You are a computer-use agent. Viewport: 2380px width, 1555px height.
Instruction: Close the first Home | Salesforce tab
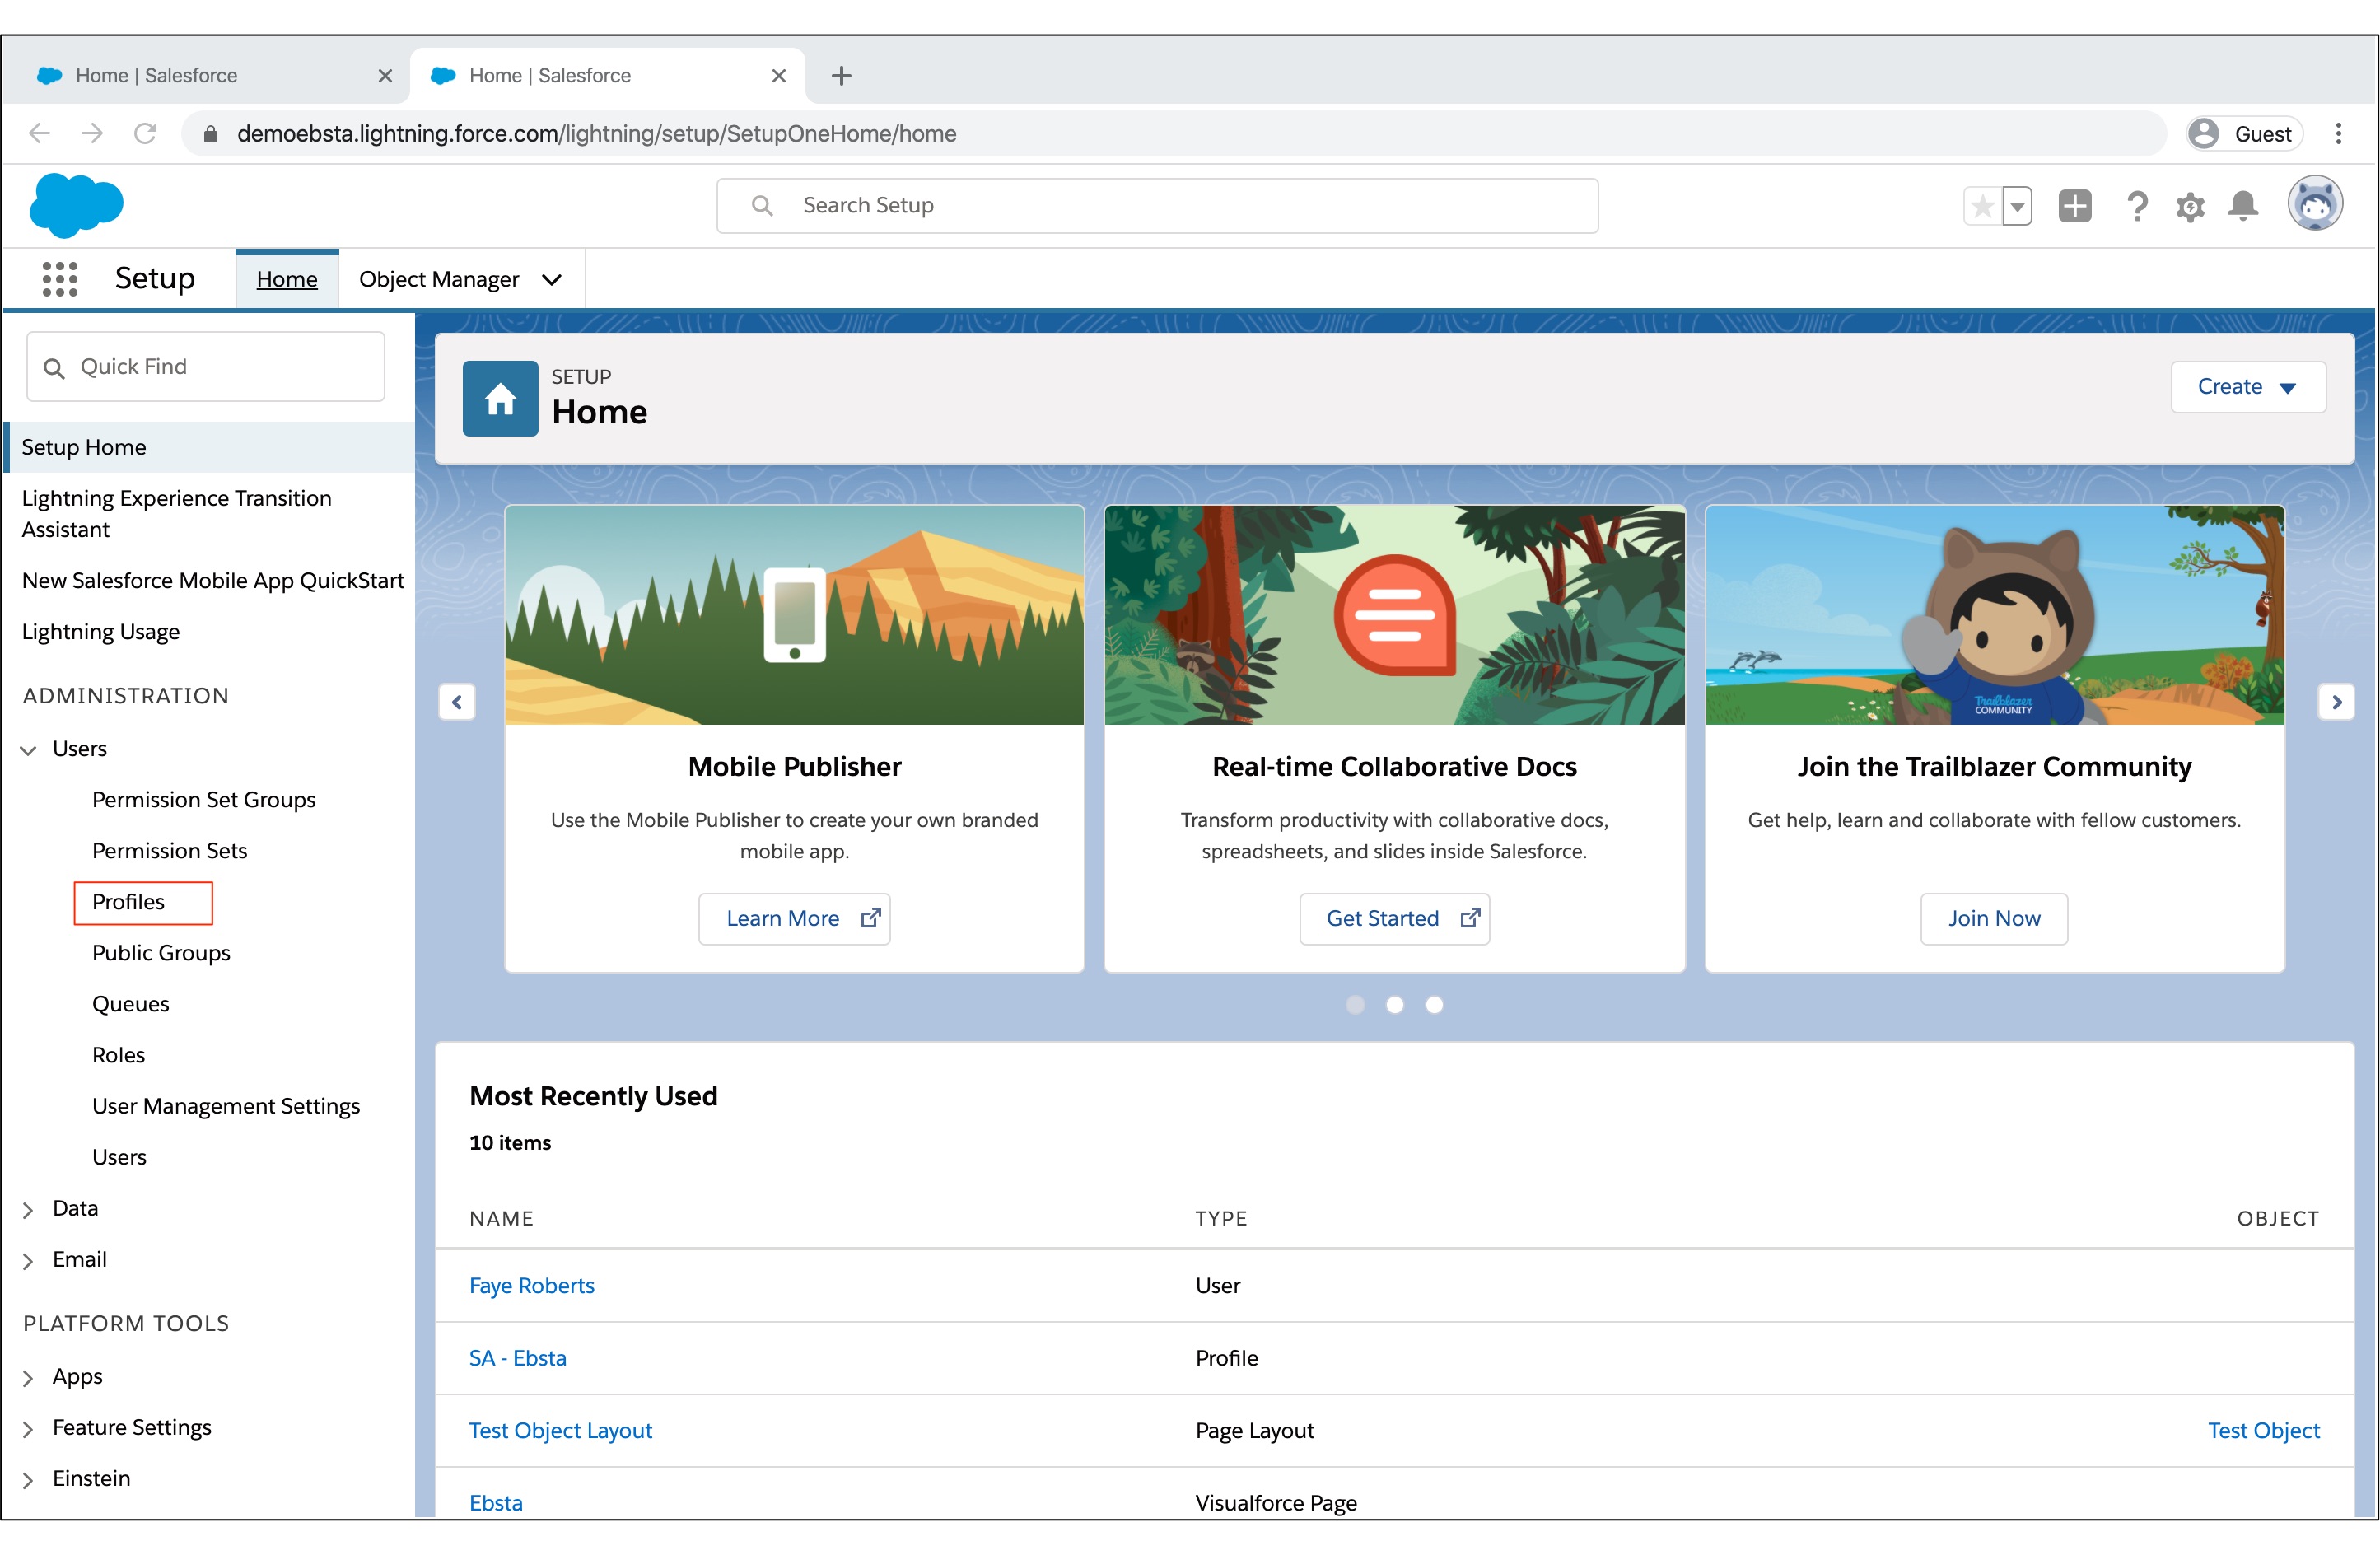coord(385,76)
